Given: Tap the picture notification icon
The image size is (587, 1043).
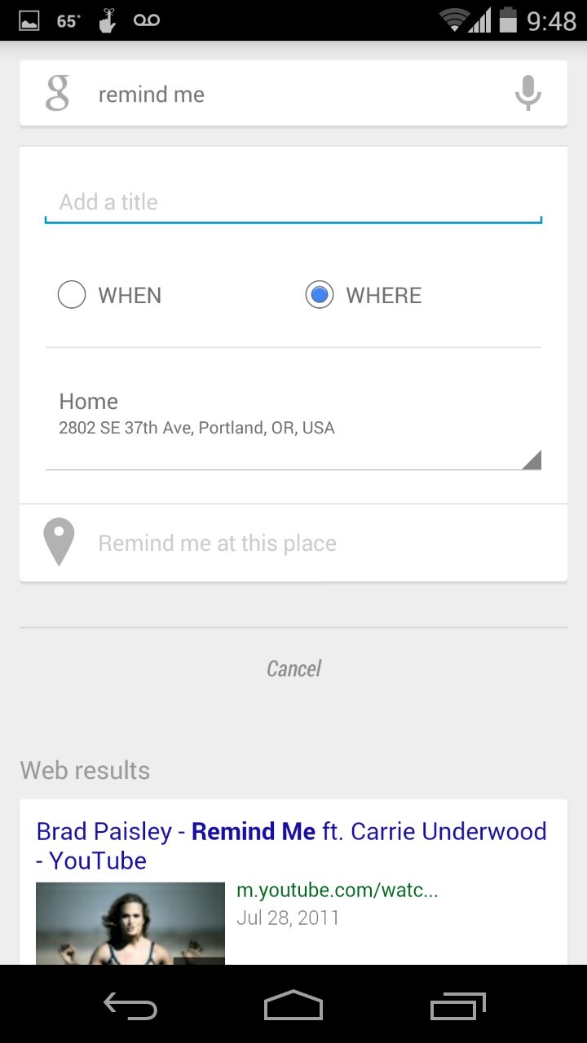Looking at the screenshot, I should coord(29,21).
